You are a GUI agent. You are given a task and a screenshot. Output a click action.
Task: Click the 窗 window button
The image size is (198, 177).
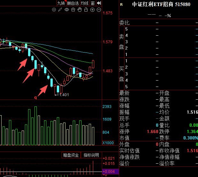point(93,3)
